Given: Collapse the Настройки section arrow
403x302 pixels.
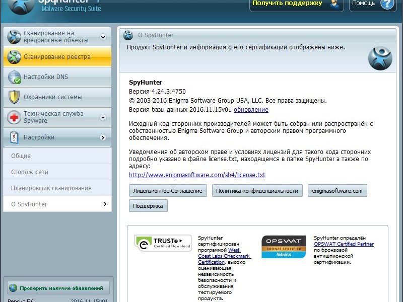Looking at the screenshot, I should point(103,137).
